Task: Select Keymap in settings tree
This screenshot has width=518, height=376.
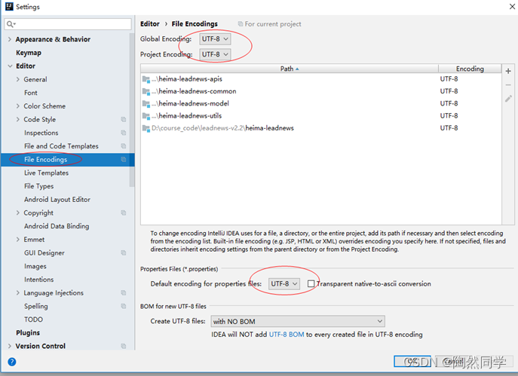Action: click(x=29, y=53)
